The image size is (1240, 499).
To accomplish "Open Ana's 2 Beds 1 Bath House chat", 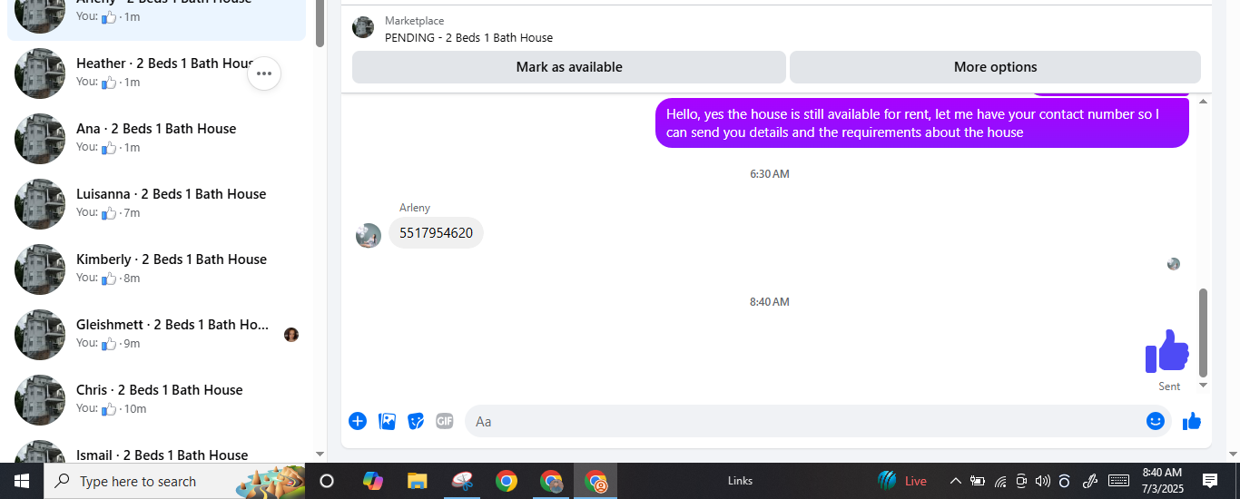I will point(157,139).
